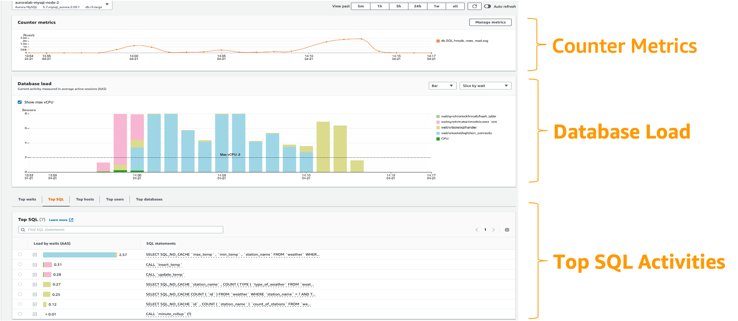Click the SELECT station_name COUNT(TYPE) statement

pos(230,285)
